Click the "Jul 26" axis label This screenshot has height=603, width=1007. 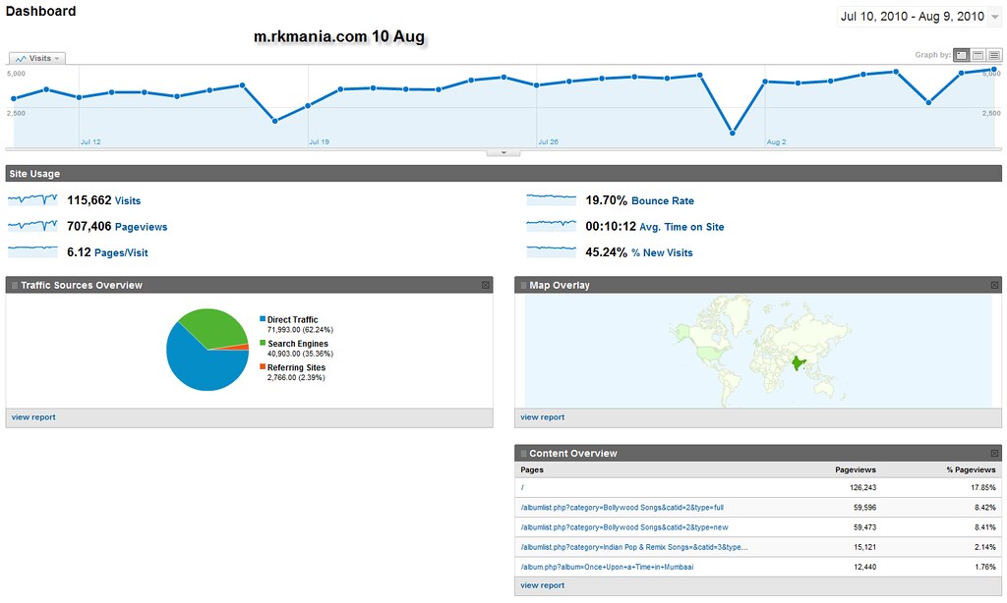click(549, 141)
